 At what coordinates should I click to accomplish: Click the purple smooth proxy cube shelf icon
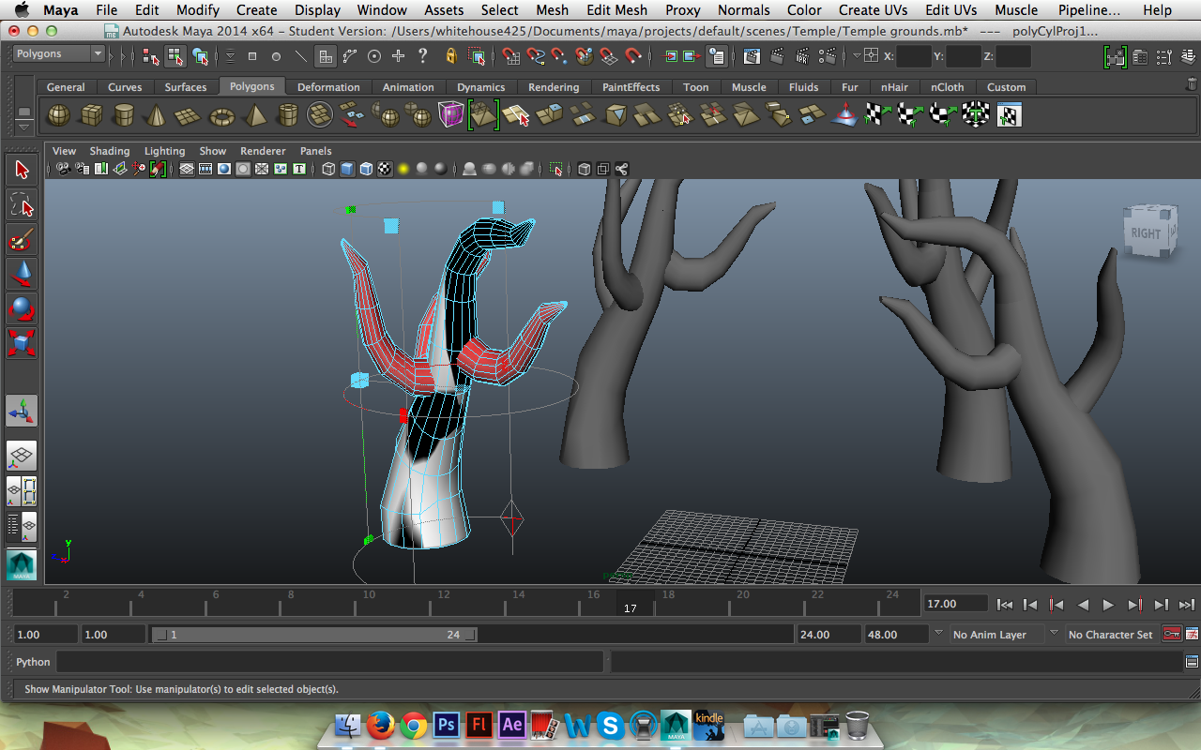point(451,115)
